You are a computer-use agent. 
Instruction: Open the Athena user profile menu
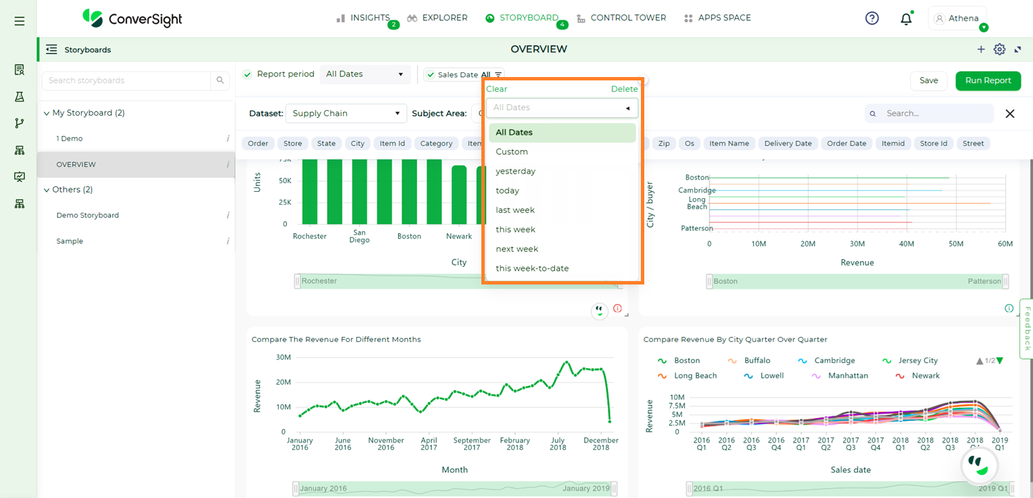957,18
